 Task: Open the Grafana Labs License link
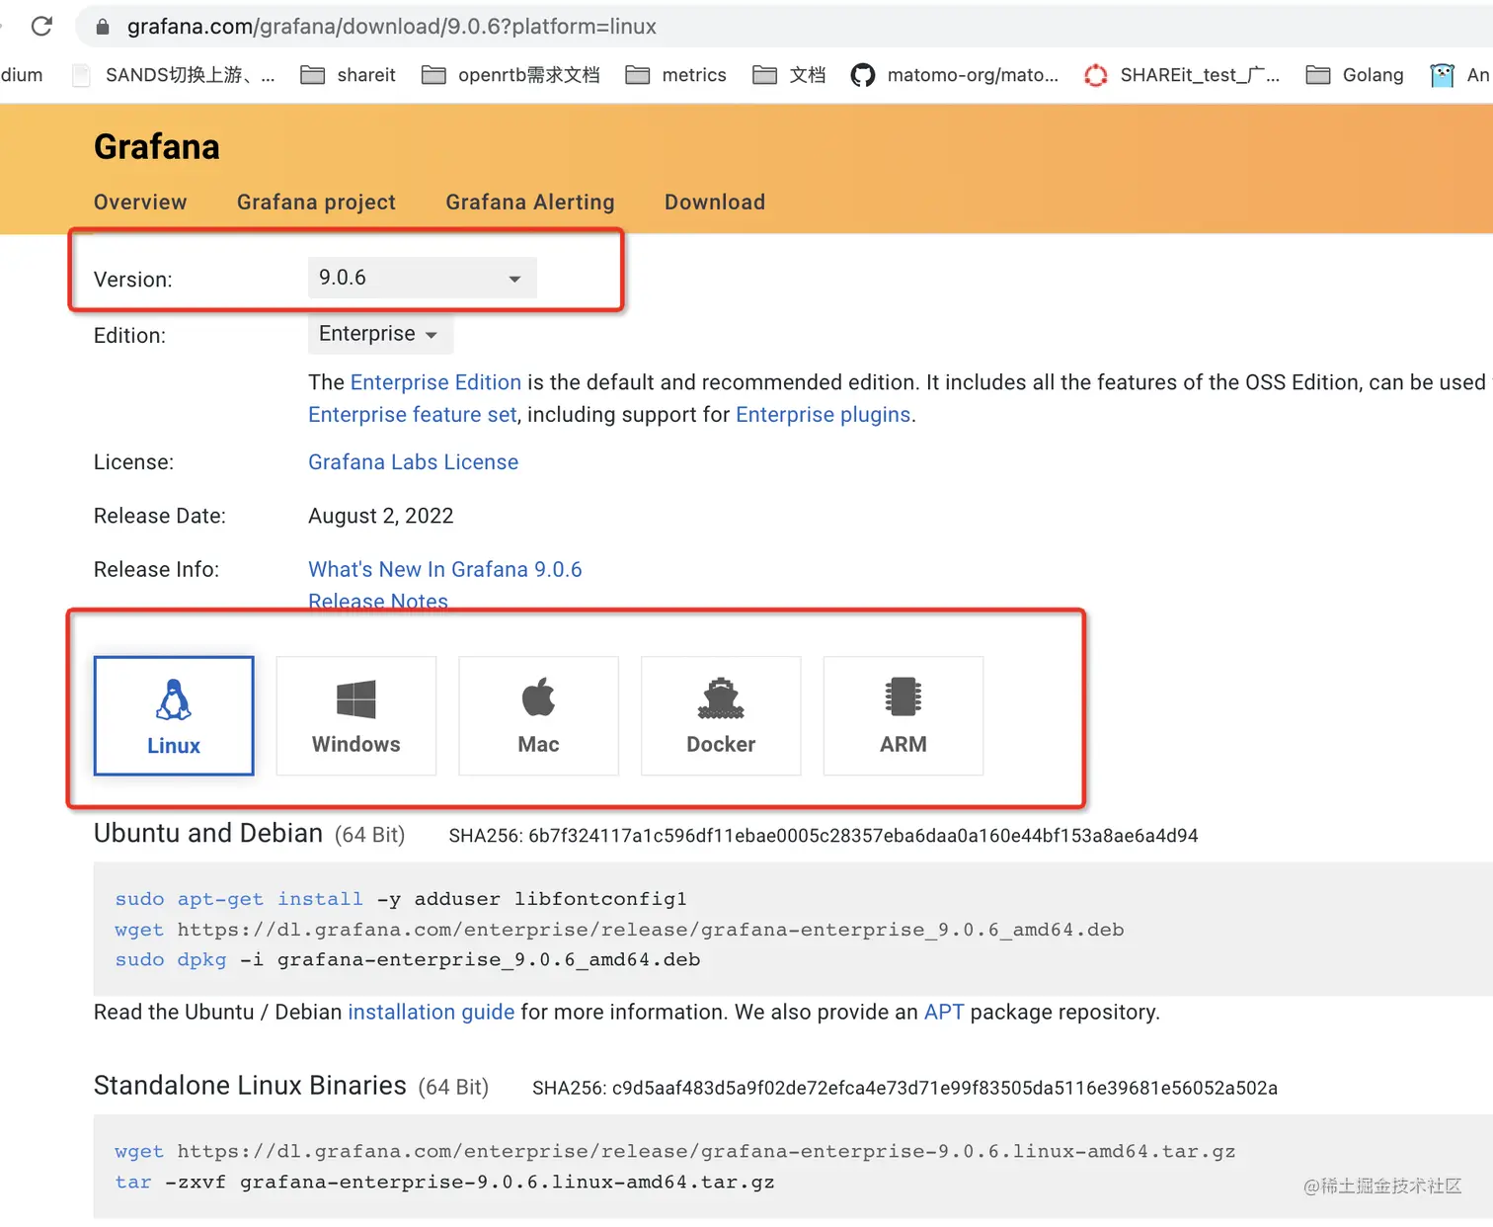coord(413,462)
